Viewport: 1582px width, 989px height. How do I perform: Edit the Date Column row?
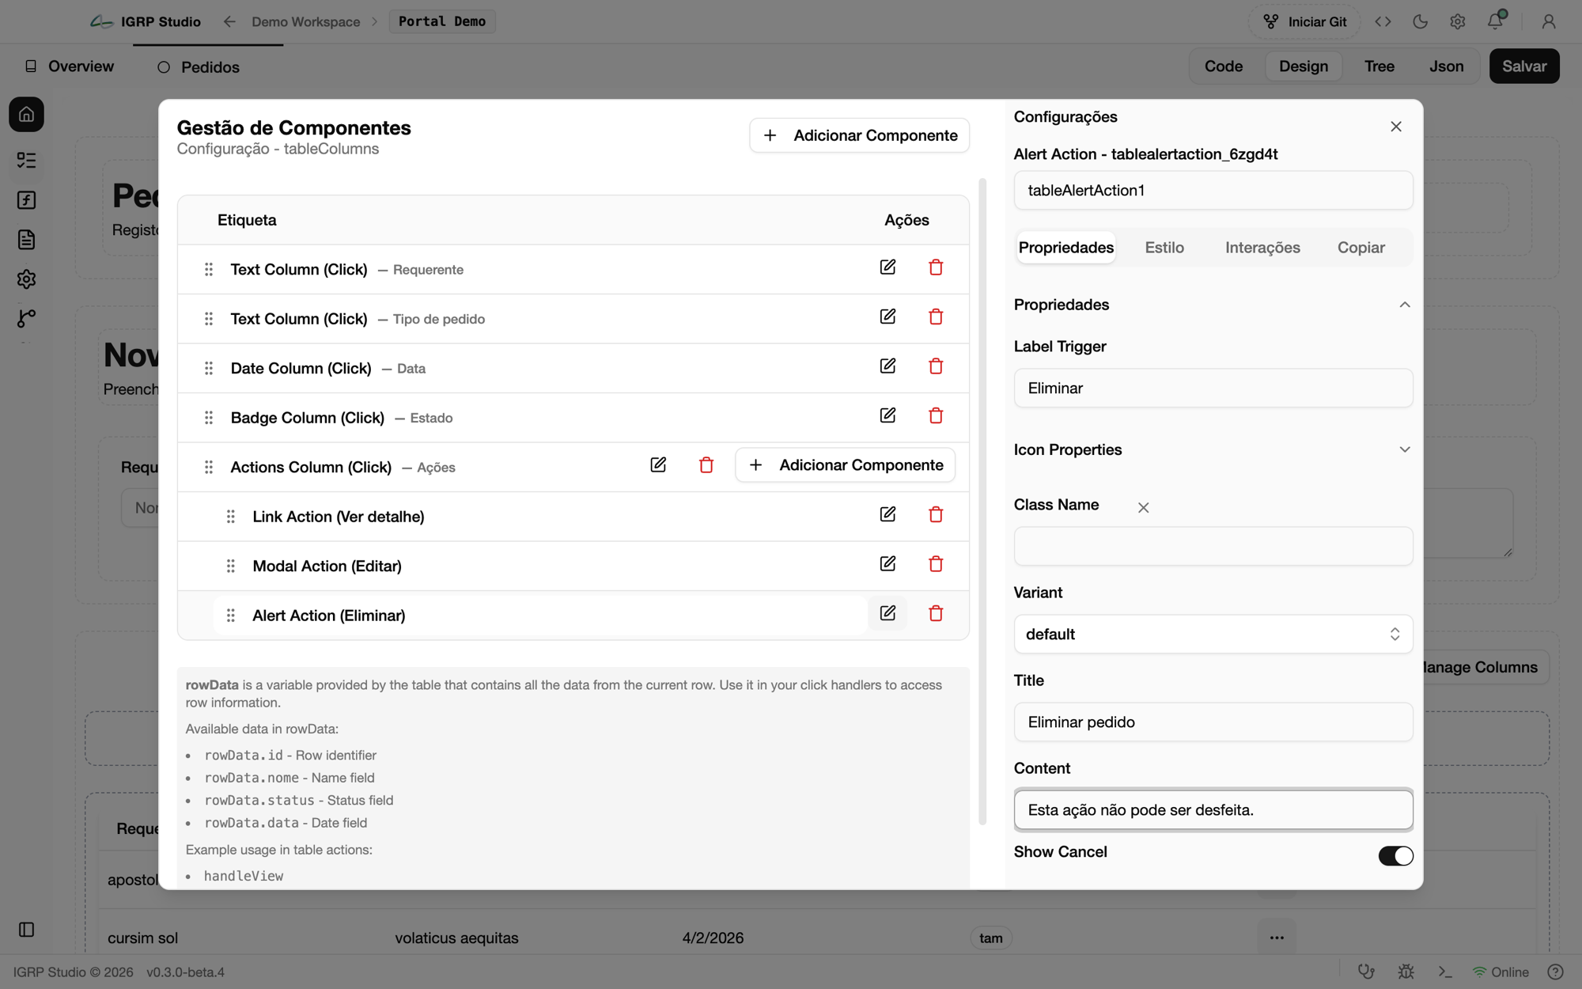[x=888, y=366]
